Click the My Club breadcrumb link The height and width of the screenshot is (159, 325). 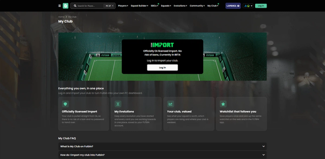tap(72, 17)
